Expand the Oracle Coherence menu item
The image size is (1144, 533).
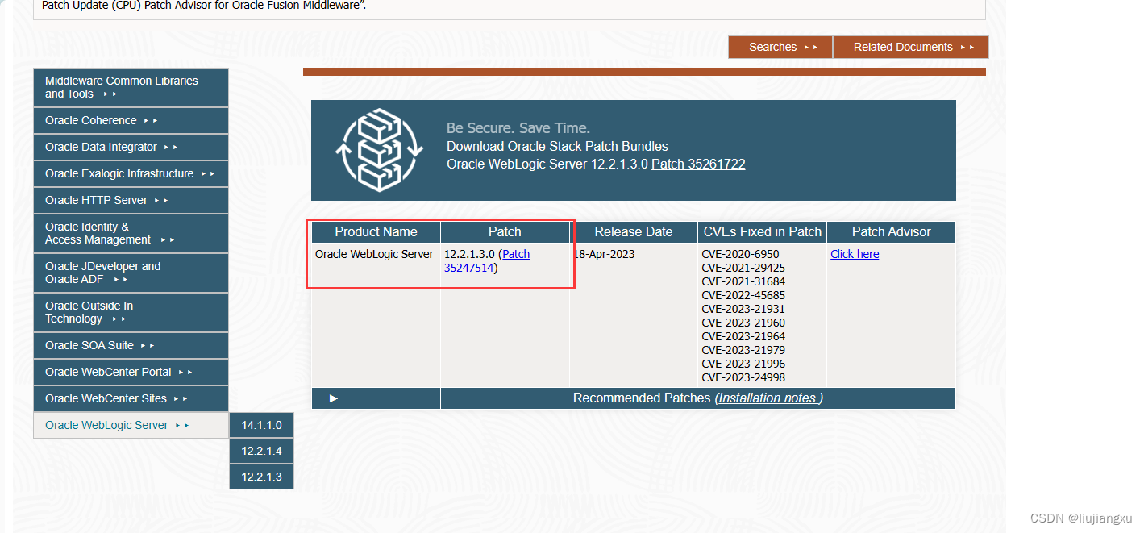click(x=131, y=120)
